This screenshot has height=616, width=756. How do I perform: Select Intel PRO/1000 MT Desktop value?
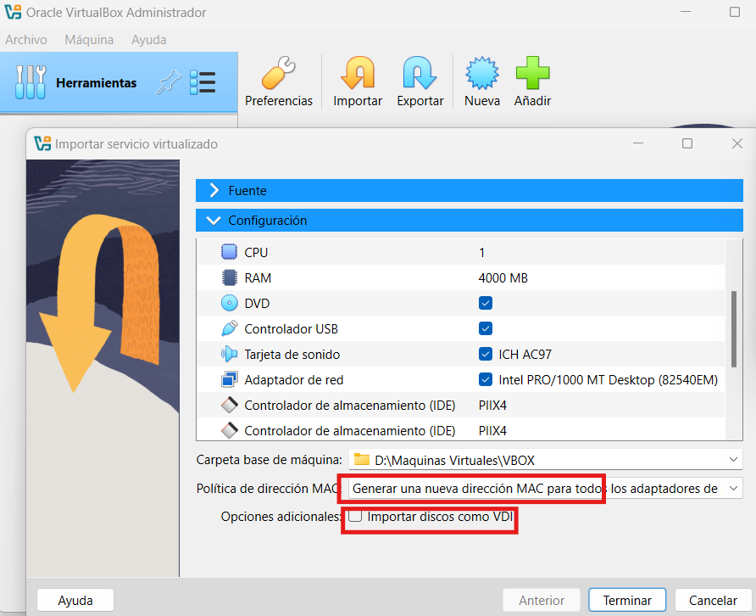click(x=608, y=380)
